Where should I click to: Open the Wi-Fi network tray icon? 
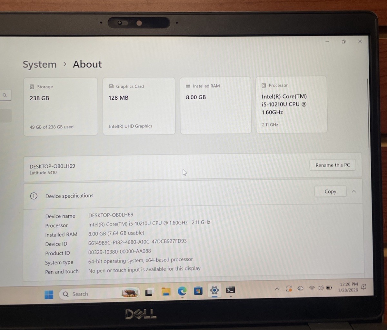pos(312,288)
